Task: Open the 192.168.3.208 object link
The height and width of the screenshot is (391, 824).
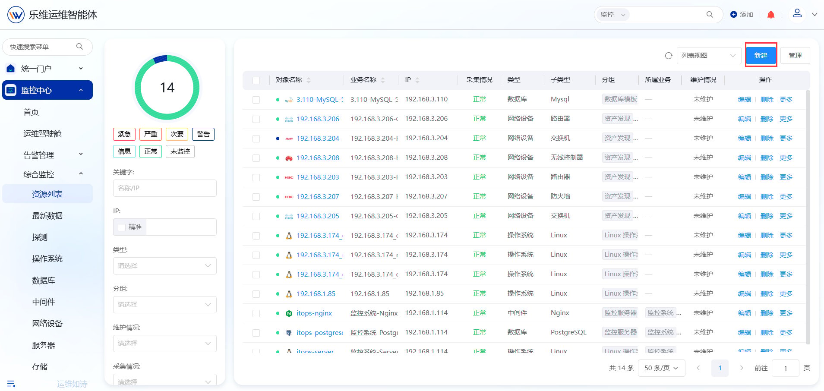Action: (318, 158)
